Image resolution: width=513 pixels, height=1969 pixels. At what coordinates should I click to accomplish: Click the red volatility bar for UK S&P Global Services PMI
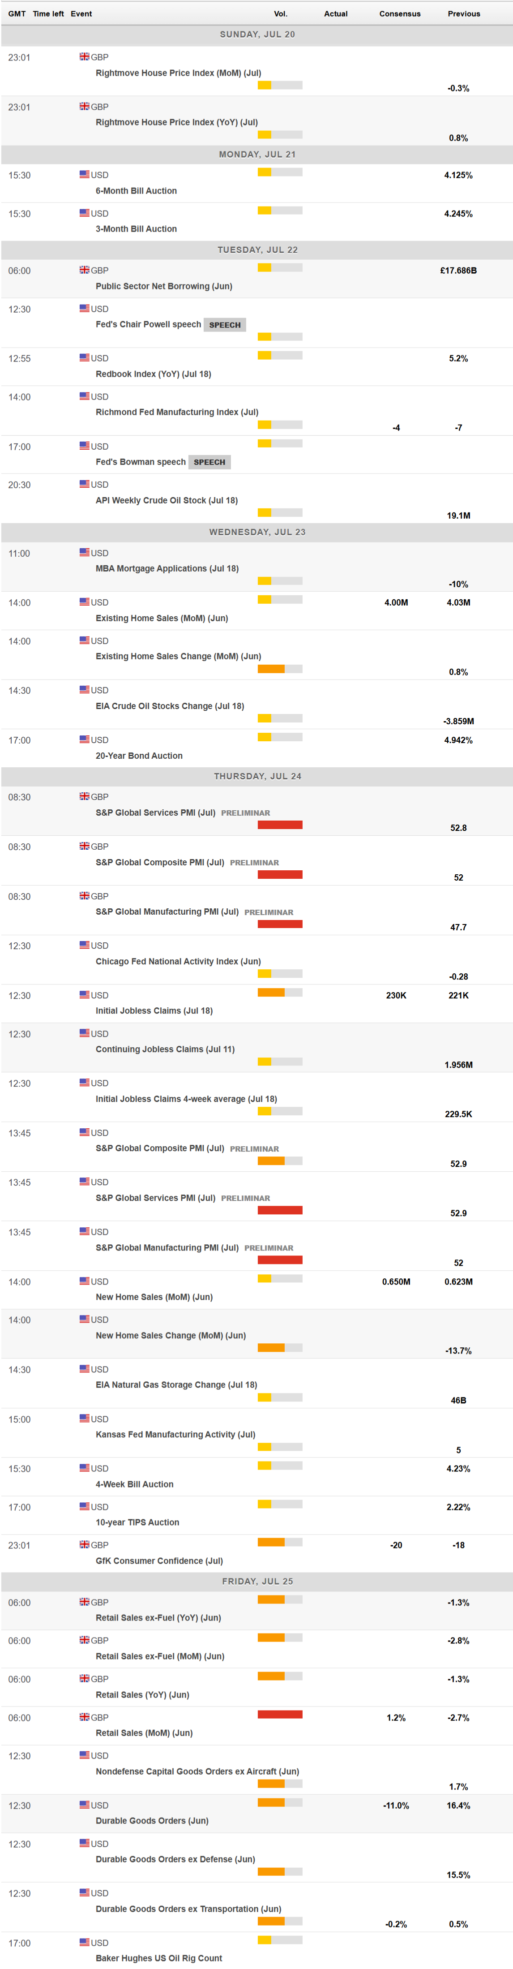coord(279,825)
